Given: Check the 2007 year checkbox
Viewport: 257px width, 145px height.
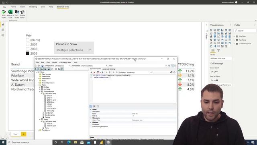Looking at the screenshot, I should tap(28, 44).
